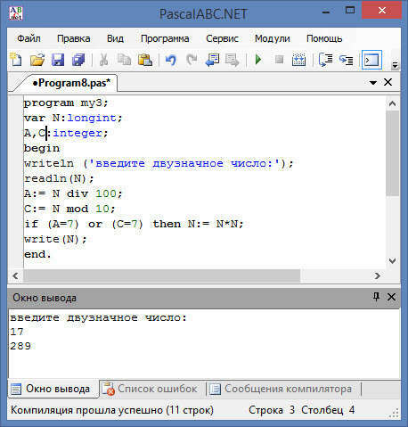Open a file with the folder icon
This screenshot has width=408, height=427.
(x=37, y=60)
